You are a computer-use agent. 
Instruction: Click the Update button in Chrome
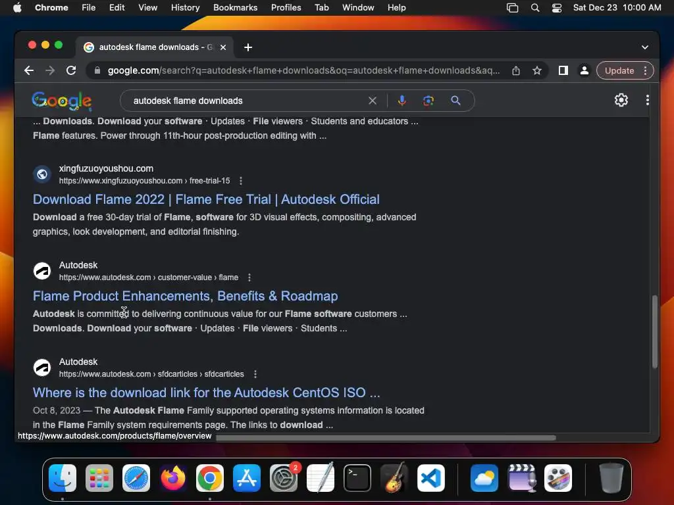tap(619, 70)
